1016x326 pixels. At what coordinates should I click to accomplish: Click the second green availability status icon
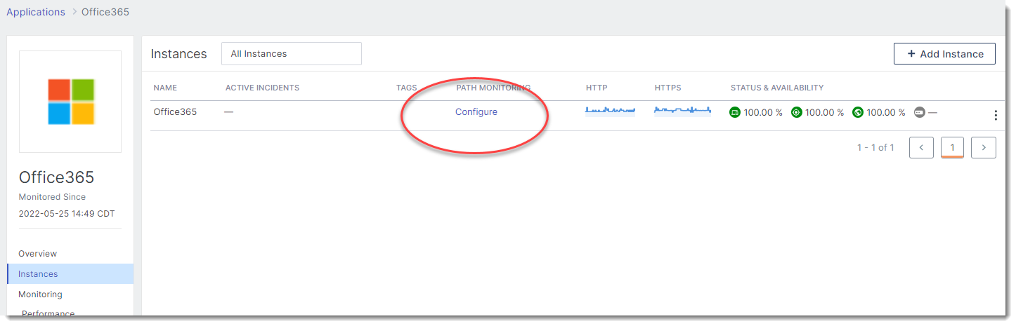796,112
